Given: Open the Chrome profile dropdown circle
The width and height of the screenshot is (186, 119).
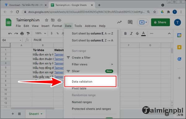Looking at the screenshot, I should coord(163,5).
